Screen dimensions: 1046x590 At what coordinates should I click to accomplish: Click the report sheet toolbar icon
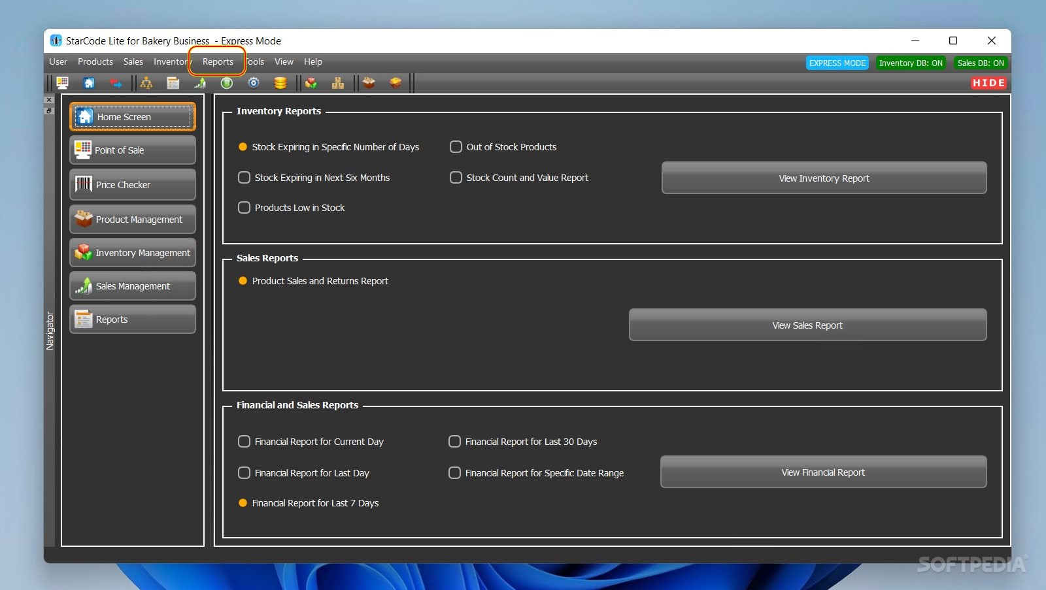(x=173, y=83)
